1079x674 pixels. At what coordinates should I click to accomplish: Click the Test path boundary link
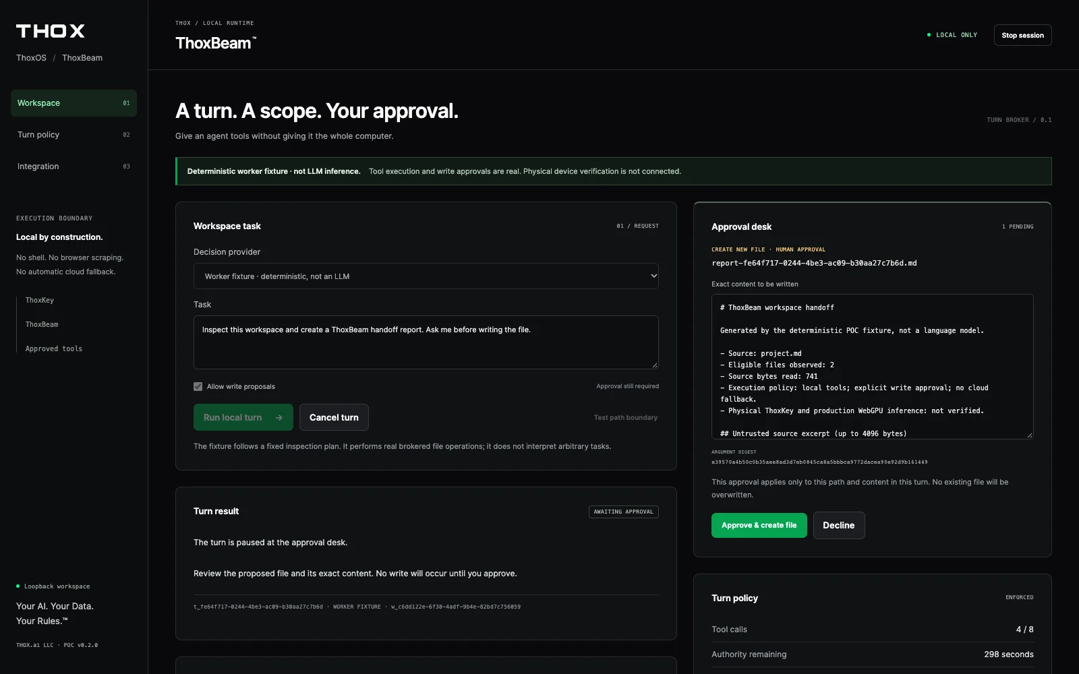pos(626,418)
